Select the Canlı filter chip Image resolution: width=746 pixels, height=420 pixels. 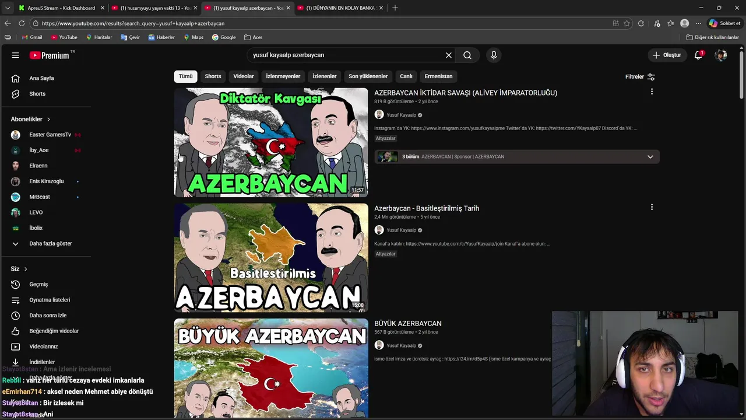[406, 76]
